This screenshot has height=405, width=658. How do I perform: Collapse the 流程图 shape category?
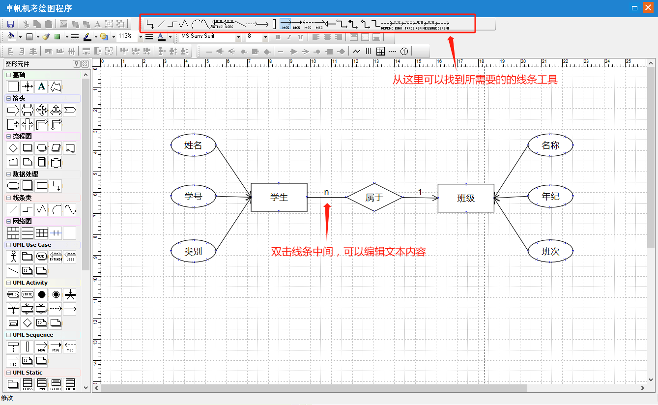[9, 136]
